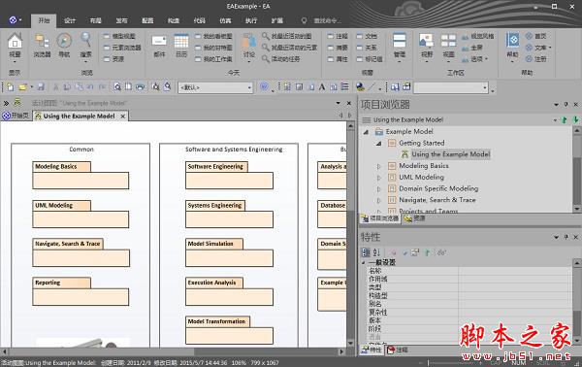Click the 查找命令 lightbulb search box
This screenshot has width=582, height=367.
pyautogui.click(x=321, y=20)
